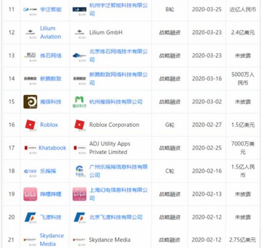262x248 pixels.
Task: Open the Khatabook project link
Action: coord(52,148)
